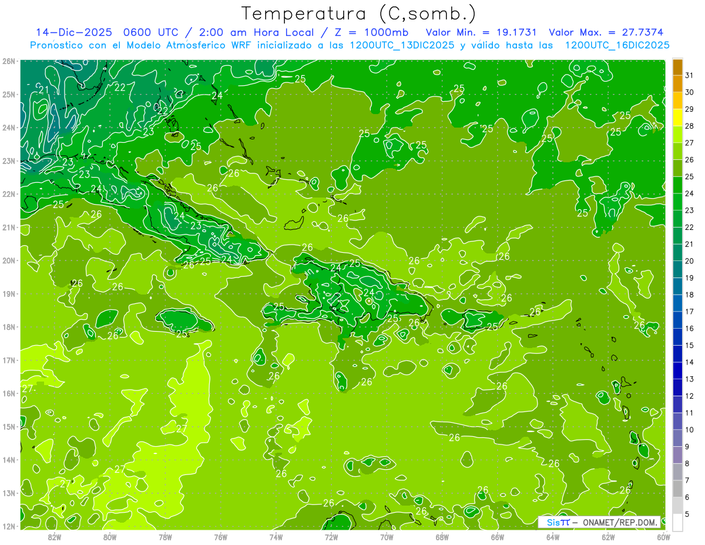Click the "1200UTC_16DIC2025" valid-until time
The width and height of the screenshot is (705, 545).
pos(617,45)
